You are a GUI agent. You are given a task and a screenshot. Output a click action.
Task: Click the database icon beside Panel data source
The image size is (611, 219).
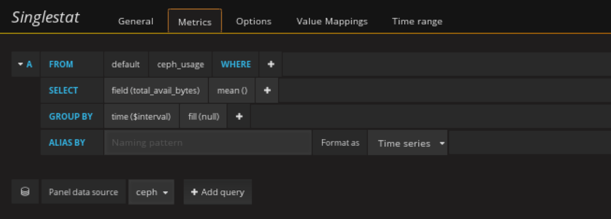[x=25, y=192]
